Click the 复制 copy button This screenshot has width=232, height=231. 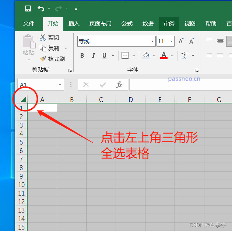[x=49, y=48]
